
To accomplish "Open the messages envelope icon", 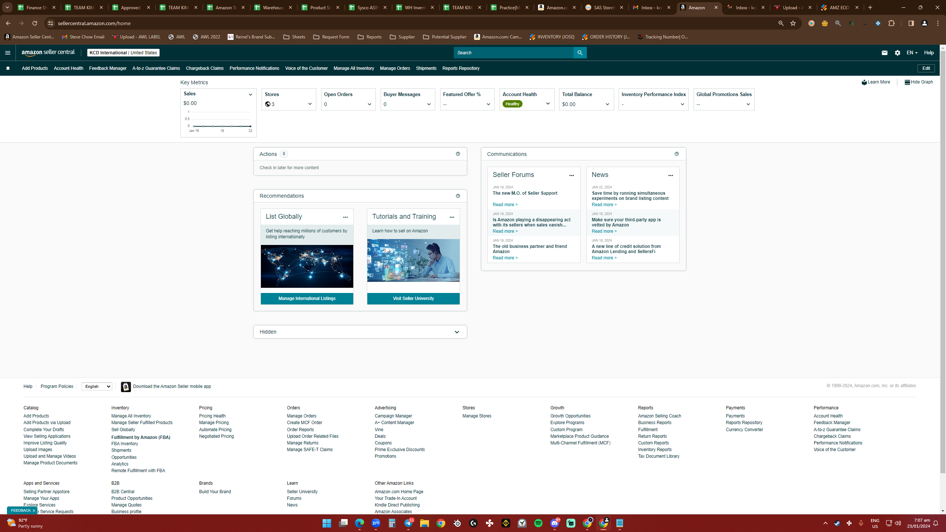I will [884, 53].
